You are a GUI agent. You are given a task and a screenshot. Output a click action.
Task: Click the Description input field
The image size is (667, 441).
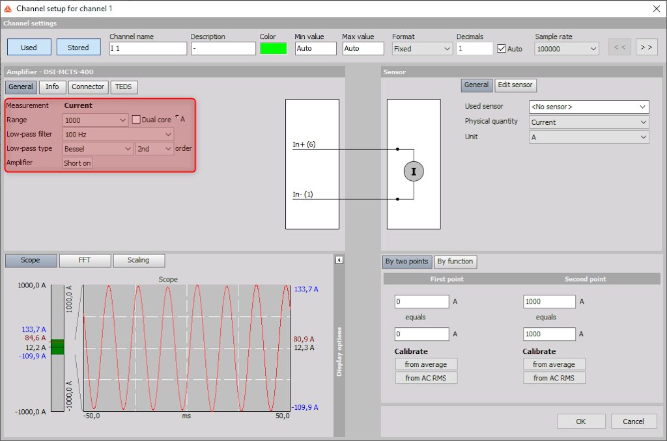pyautogui.click(x=223, y=48)
